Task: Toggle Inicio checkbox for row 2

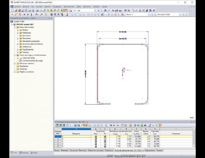Action: point(96,139)
